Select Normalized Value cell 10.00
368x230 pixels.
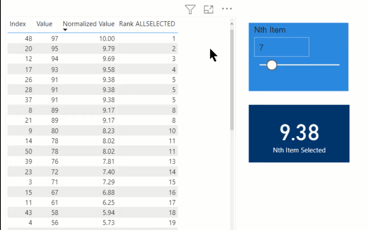click(107, 39)
